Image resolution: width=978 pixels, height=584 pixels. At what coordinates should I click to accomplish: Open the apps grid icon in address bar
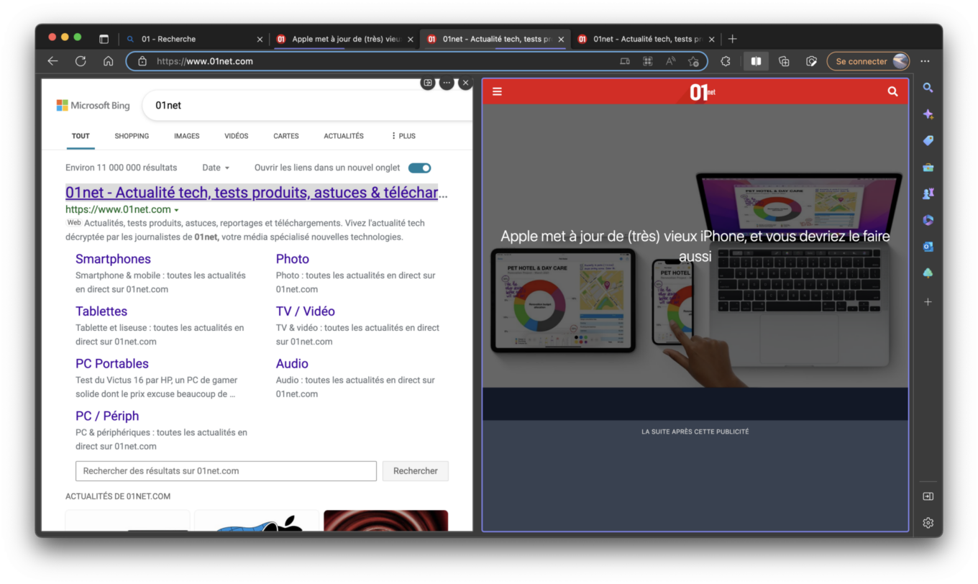point(647,61)
